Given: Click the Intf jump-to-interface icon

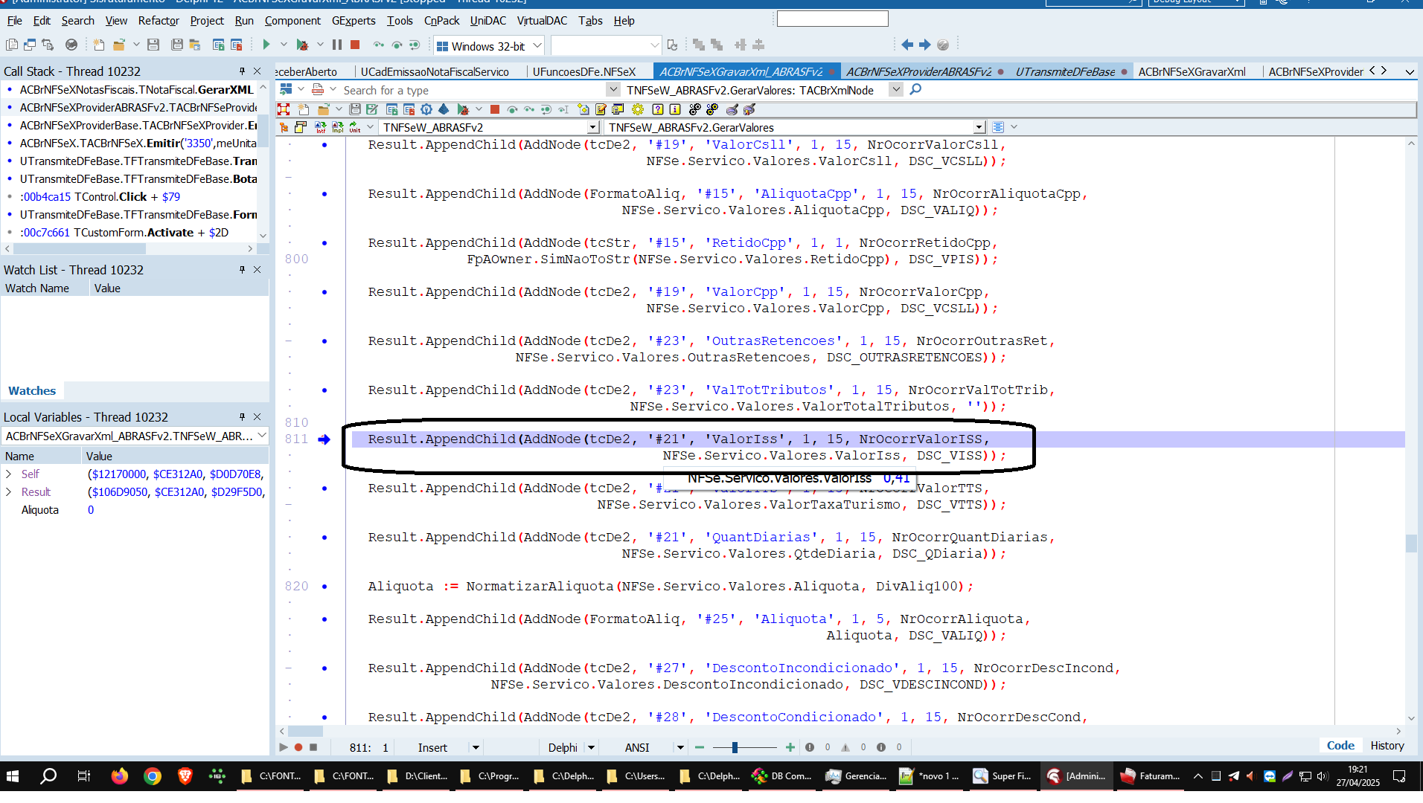Looking at the screenshot, I should (321, 127).
